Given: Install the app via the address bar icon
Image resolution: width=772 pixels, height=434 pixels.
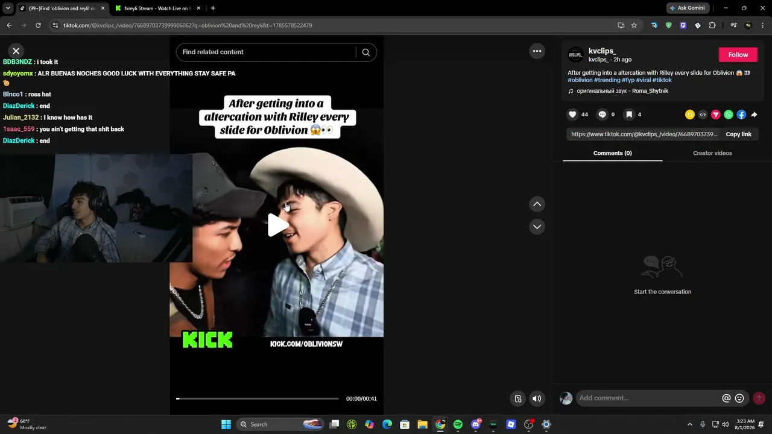Looking at the screenshot, I should [621, 25].
